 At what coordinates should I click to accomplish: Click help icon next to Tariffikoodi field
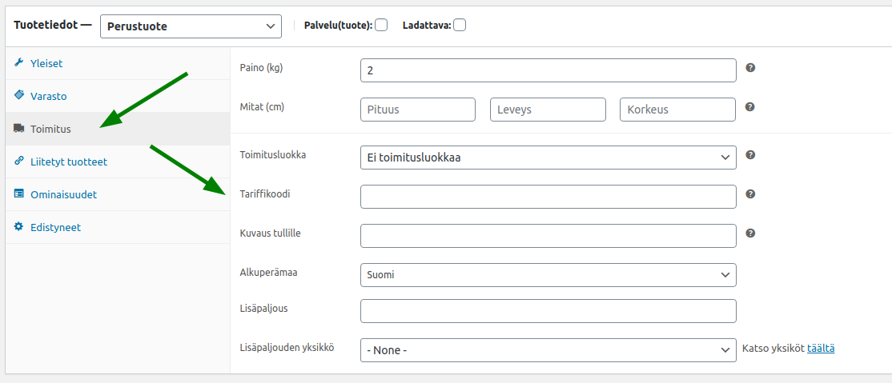click(x=750, y=193)
